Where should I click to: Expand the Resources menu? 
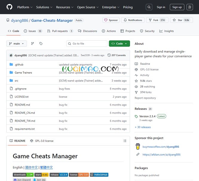click(65, 7)
